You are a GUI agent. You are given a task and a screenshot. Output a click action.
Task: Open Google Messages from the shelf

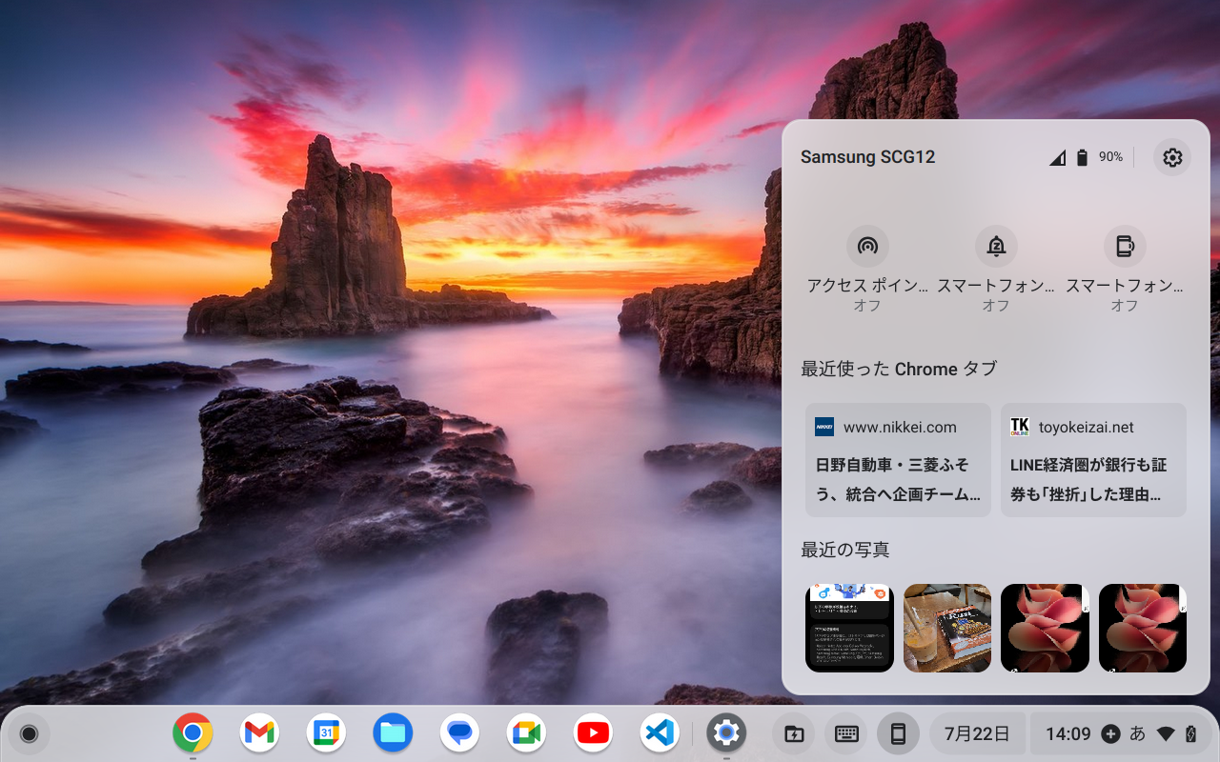(459, 733)
